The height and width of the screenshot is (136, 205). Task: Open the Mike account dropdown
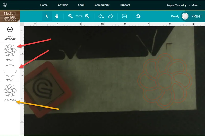196,5
